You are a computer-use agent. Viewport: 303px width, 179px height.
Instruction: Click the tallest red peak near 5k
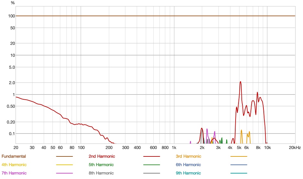[240, 82]
